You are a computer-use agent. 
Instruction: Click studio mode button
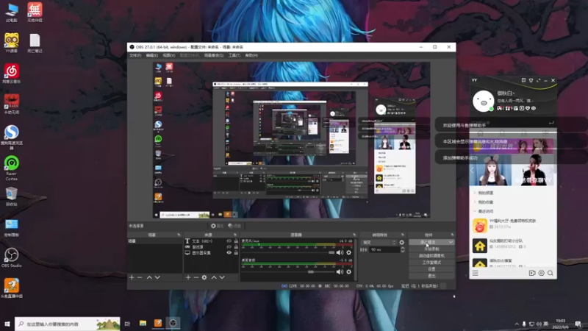[431, 263]
